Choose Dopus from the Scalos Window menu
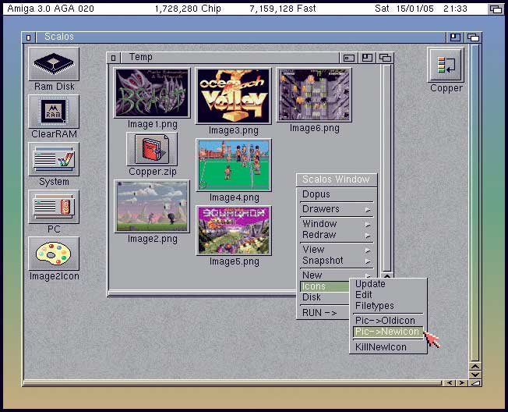The width and height of the screenshot is (508, 412). (x=337, y=194)
